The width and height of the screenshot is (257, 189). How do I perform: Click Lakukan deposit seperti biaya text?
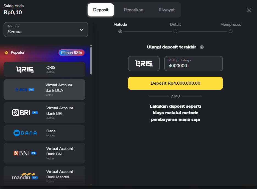175,113
